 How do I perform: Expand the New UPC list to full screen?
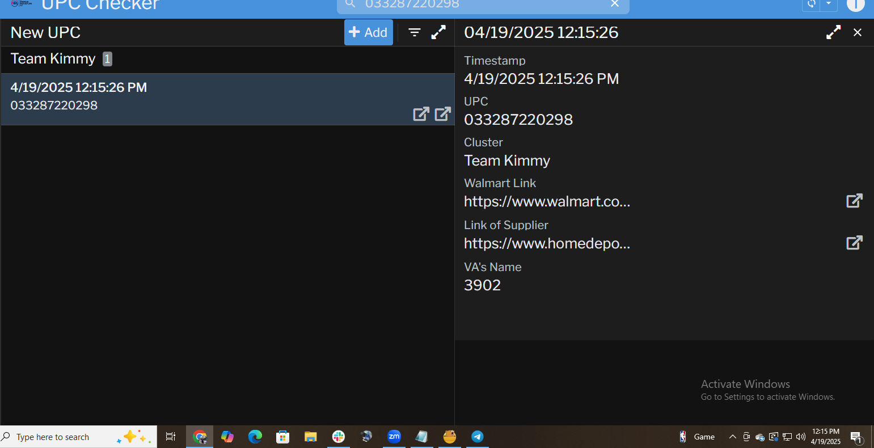coord(438,32)
